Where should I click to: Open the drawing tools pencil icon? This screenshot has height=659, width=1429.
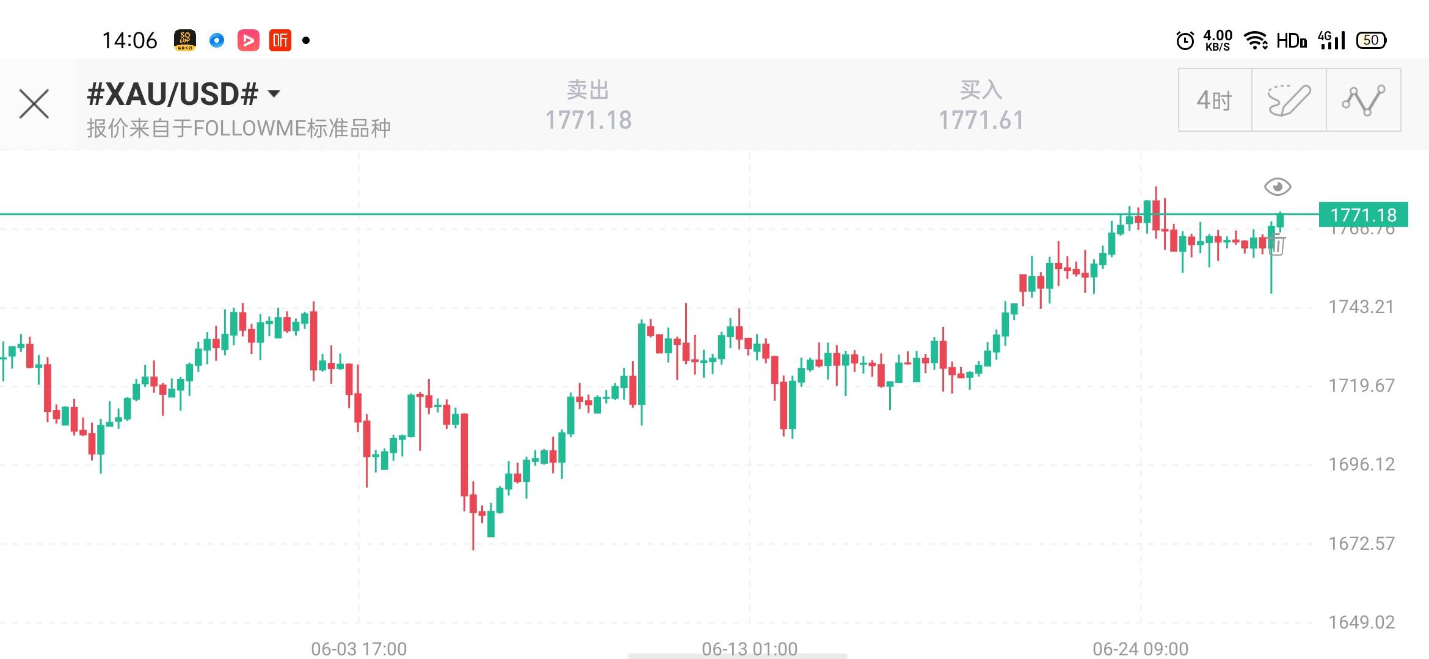[x=1289, y=100]
